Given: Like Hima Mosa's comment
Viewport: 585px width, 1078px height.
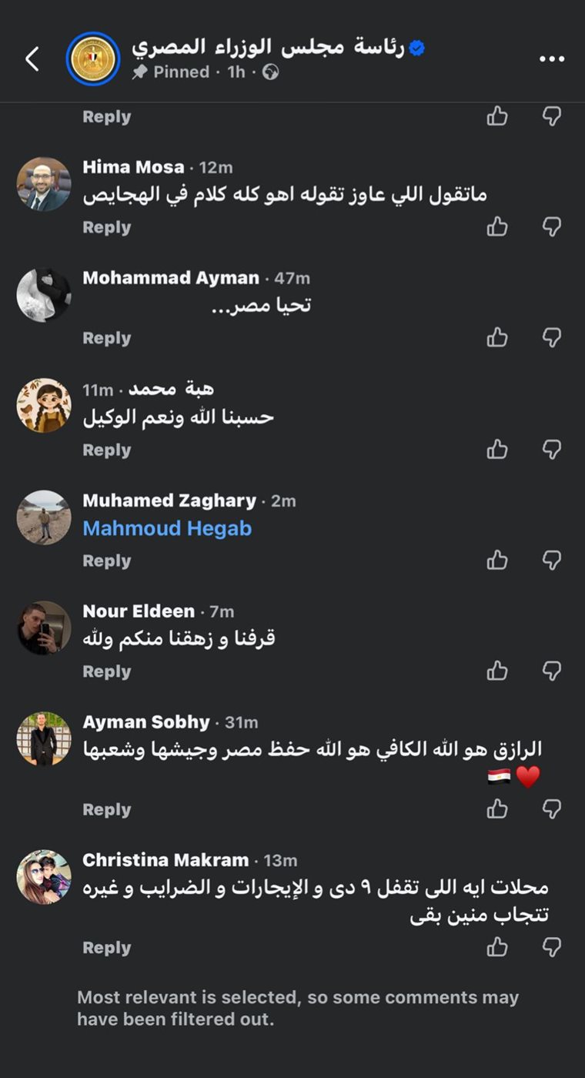Looking at the screenshot, I should pos(497,226).
